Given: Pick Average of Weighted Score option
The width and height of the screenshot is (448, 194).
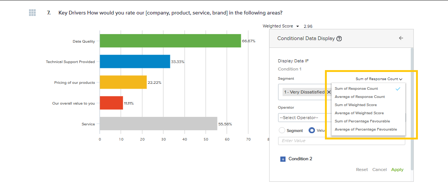Looking at the screenshot, I should [x=359, y=113].
